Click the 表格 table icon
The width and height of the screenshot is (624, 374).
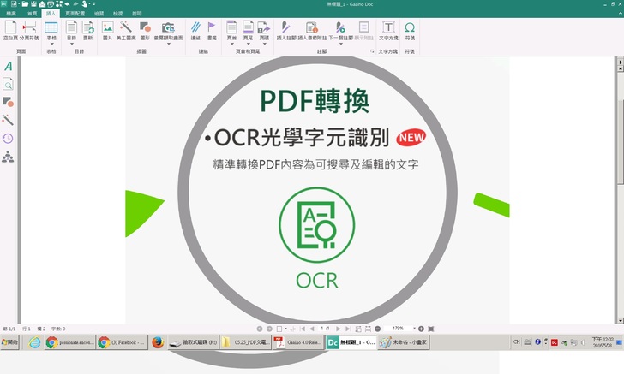[51, 28]
